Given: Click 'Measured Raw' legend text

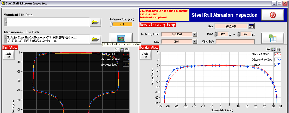Looking at the screenshot, I should point(109,65).
